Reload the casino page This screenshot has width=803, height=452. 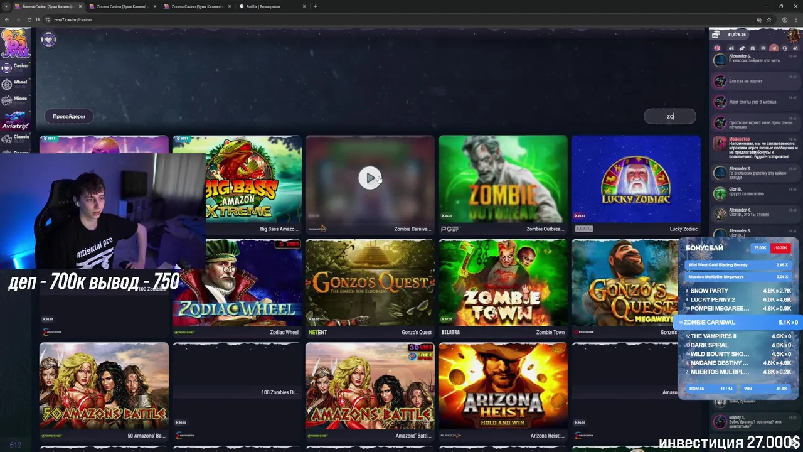tap(29, 19)
